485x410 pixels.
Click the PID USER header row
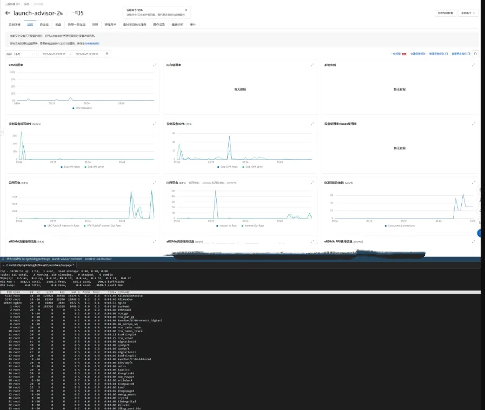(x=240, y=292)
